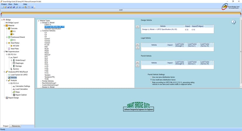Collapse the Bridge root node

coord(2,20)
